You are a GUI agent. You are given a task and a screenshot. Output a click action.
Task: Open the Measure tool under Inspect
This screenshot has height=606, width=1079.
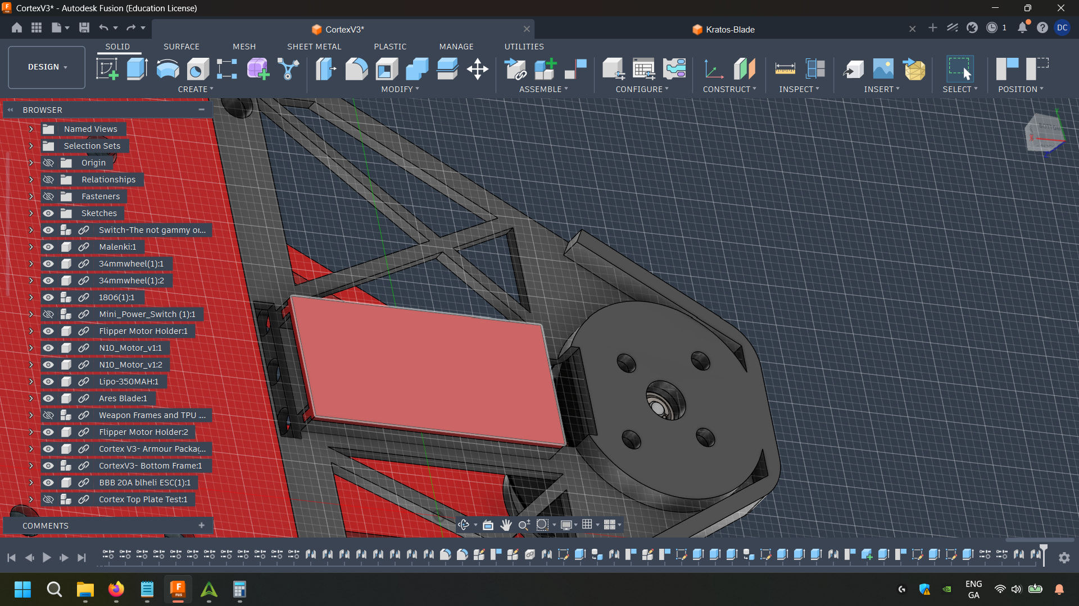coord(785,69)
